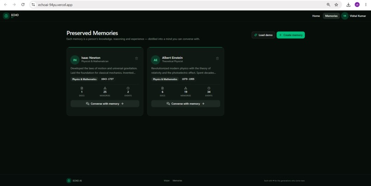Click the docs icon on Einstein card
The height and width of the screenshot is (186, 371).
click(162, 88)
